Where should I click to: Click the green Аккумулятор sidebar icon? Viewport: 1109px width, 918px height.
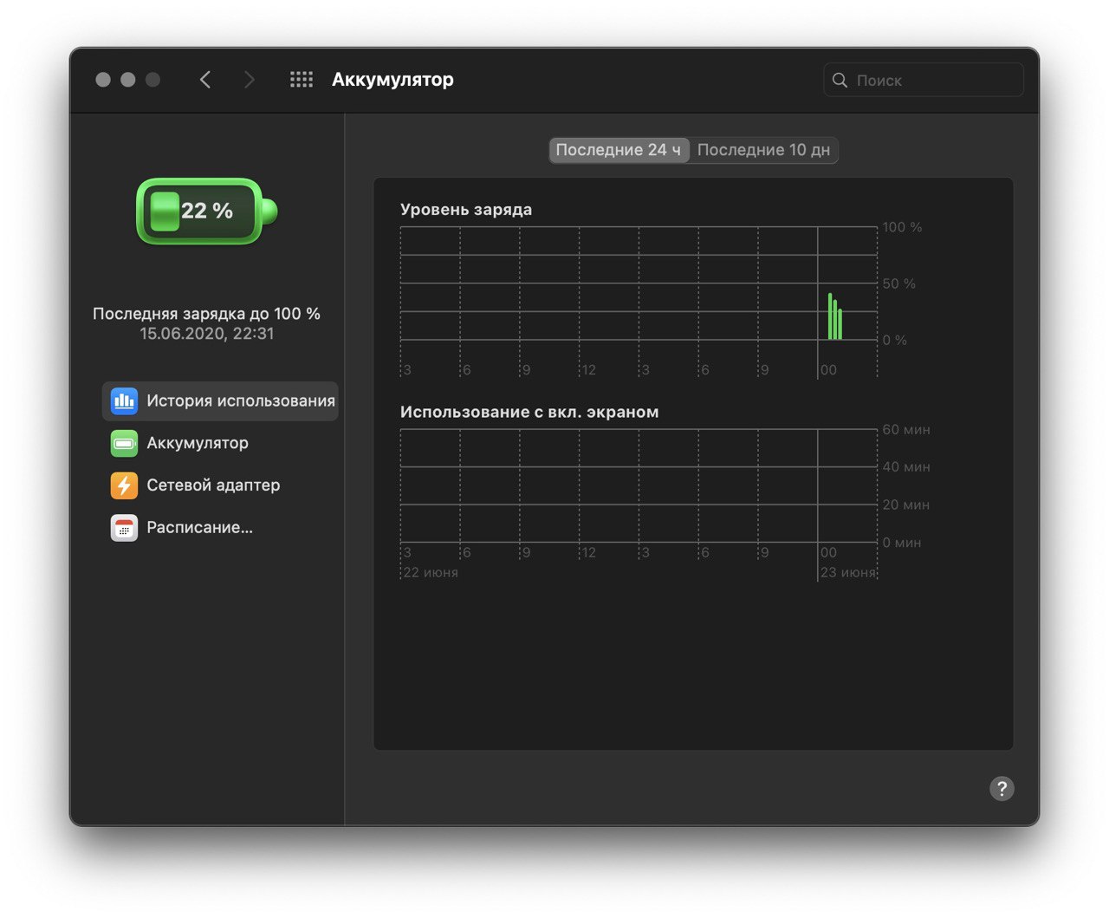click(124, 443)
